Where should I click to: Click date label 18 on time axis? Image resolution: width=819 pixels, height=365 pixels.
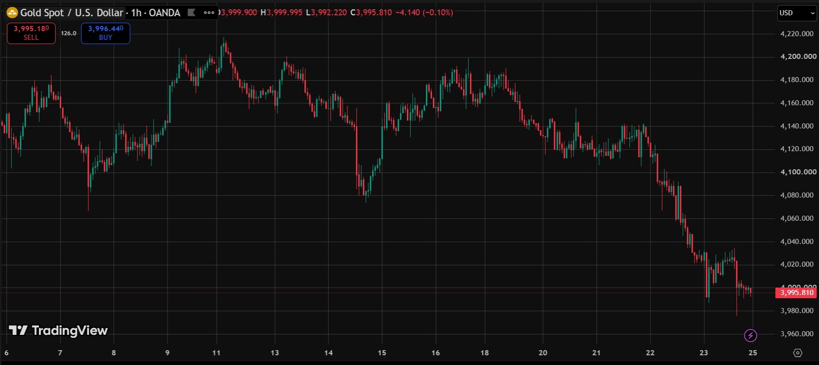(x=484, y=353)
